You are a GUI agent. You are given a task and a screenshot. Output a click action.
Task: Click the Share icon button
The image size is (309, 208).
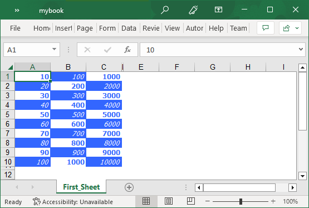pyautogui.click(x=286, y=28)
